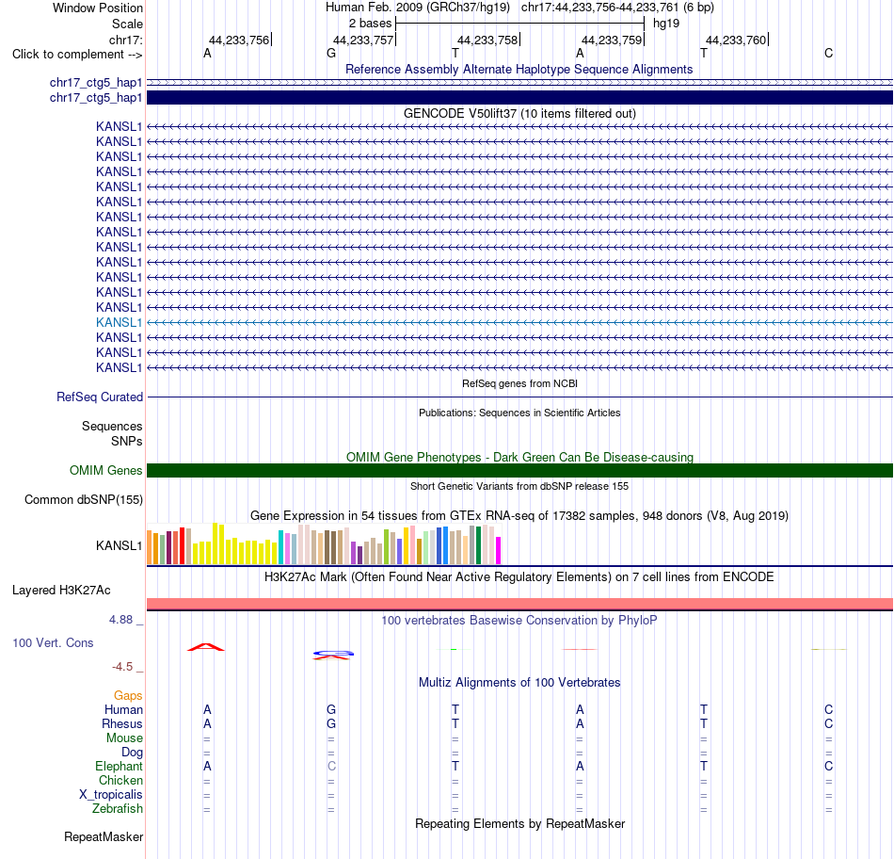This screenshot has height=859, width=894.
Task: Open 'Reference Assembly Alternate Haplotype Sequence Alignments' track title
Action: (519, 69)
